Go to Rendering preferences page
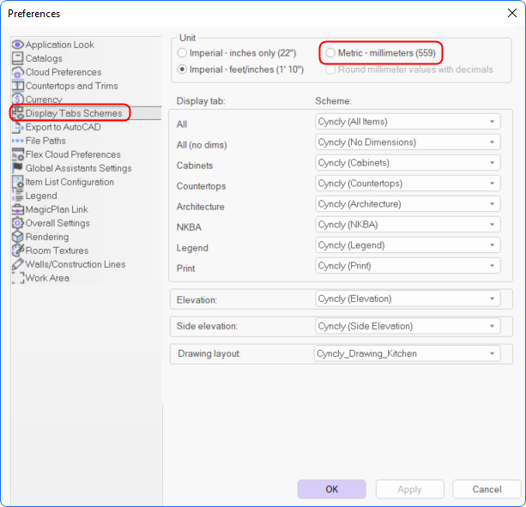The width and height of the screenshot is (526, 507). tap(47, 237)
